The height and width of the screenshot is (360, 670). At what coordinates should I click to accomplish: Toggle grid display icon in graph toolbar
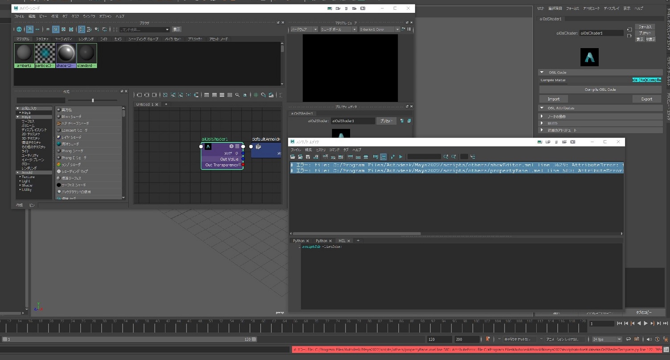256,95
